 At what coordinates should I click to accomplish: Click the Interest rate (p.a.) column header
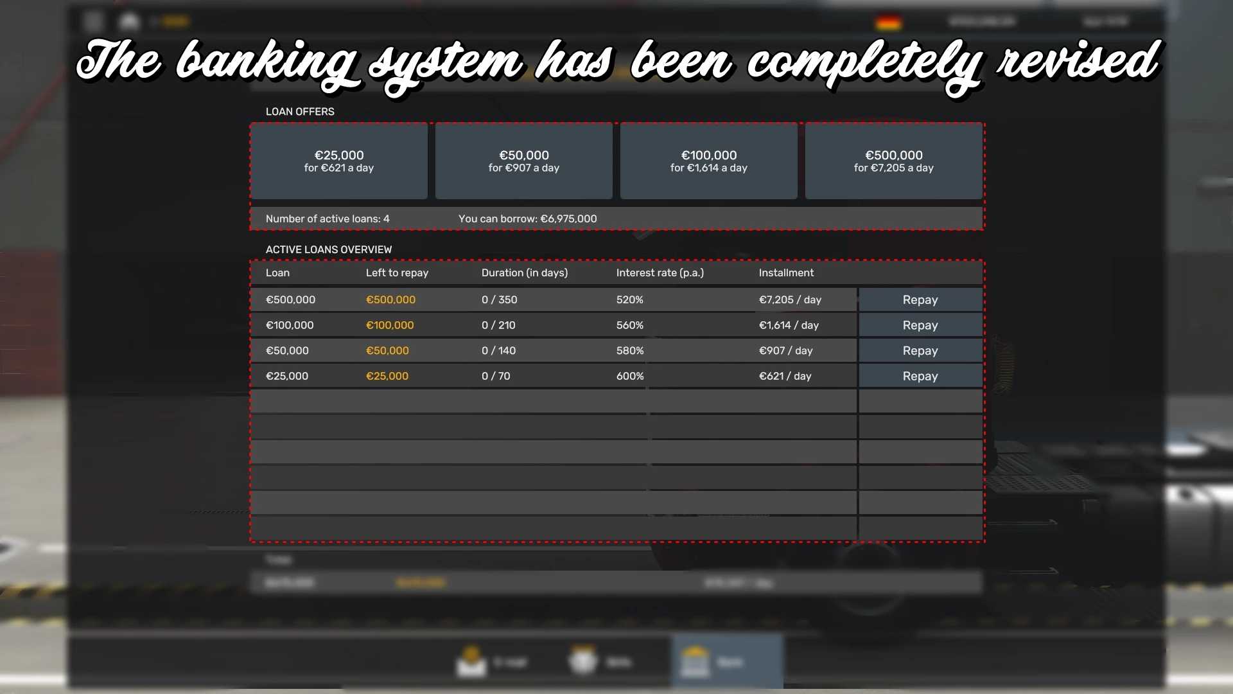[x=660, y=272]
